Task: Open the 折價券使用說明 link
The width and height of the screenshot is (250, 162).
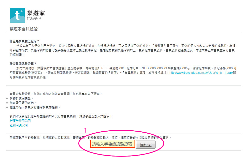Action: click(20, 121)
